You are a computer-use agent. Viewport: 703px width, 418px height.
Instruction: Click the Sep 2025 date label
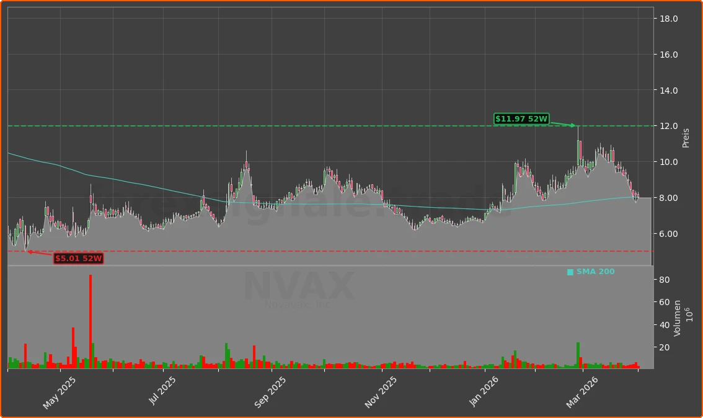270,393
